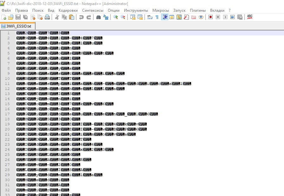Cut selection with the scissors icon
This screenshot has height=196, width=284.
(x=57, y=17)
